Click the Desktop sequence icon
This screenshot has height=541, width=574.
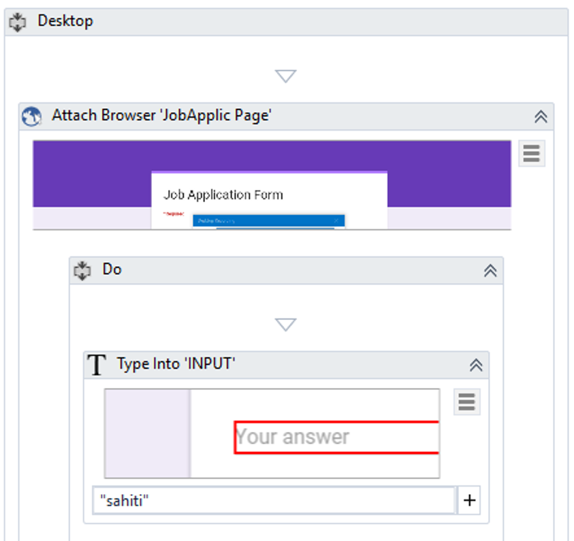(x=18, y=20)
